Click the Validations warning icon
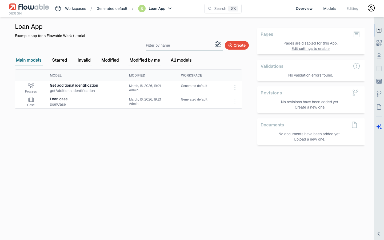 [357, 66]
